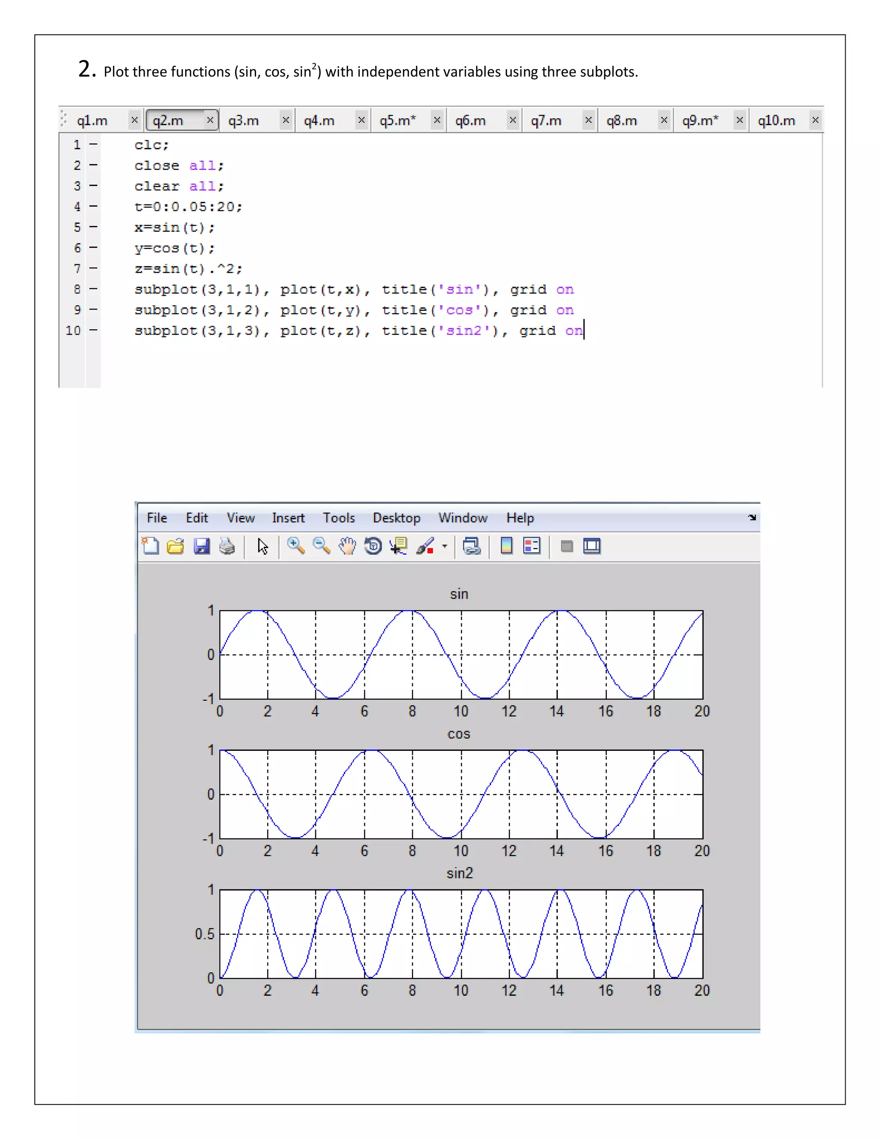Open the Insert menu in figure window
The image size is (880, 1139).
click(x=288, y=518)
